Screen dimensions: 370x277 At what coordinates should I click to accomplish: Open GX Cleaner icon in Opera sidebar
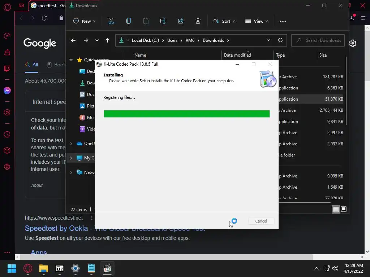click(7, 52)
